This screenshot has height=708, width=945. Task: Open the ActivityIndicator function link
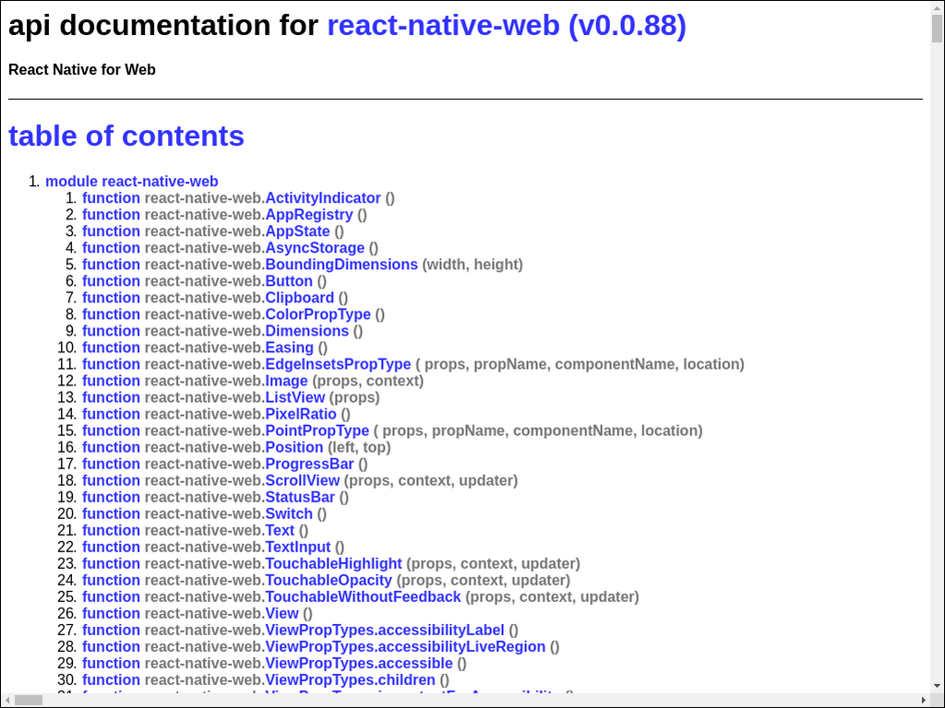click(322, 198)
